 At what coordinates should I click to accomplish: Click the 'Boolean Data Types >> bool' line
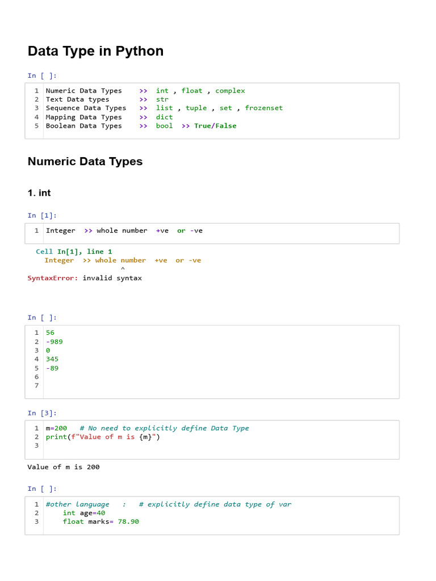point(141,126)
